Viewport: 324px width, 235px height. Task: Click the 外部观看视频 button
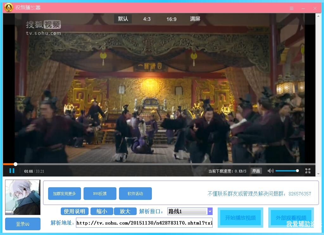click(x=291, y=218)
